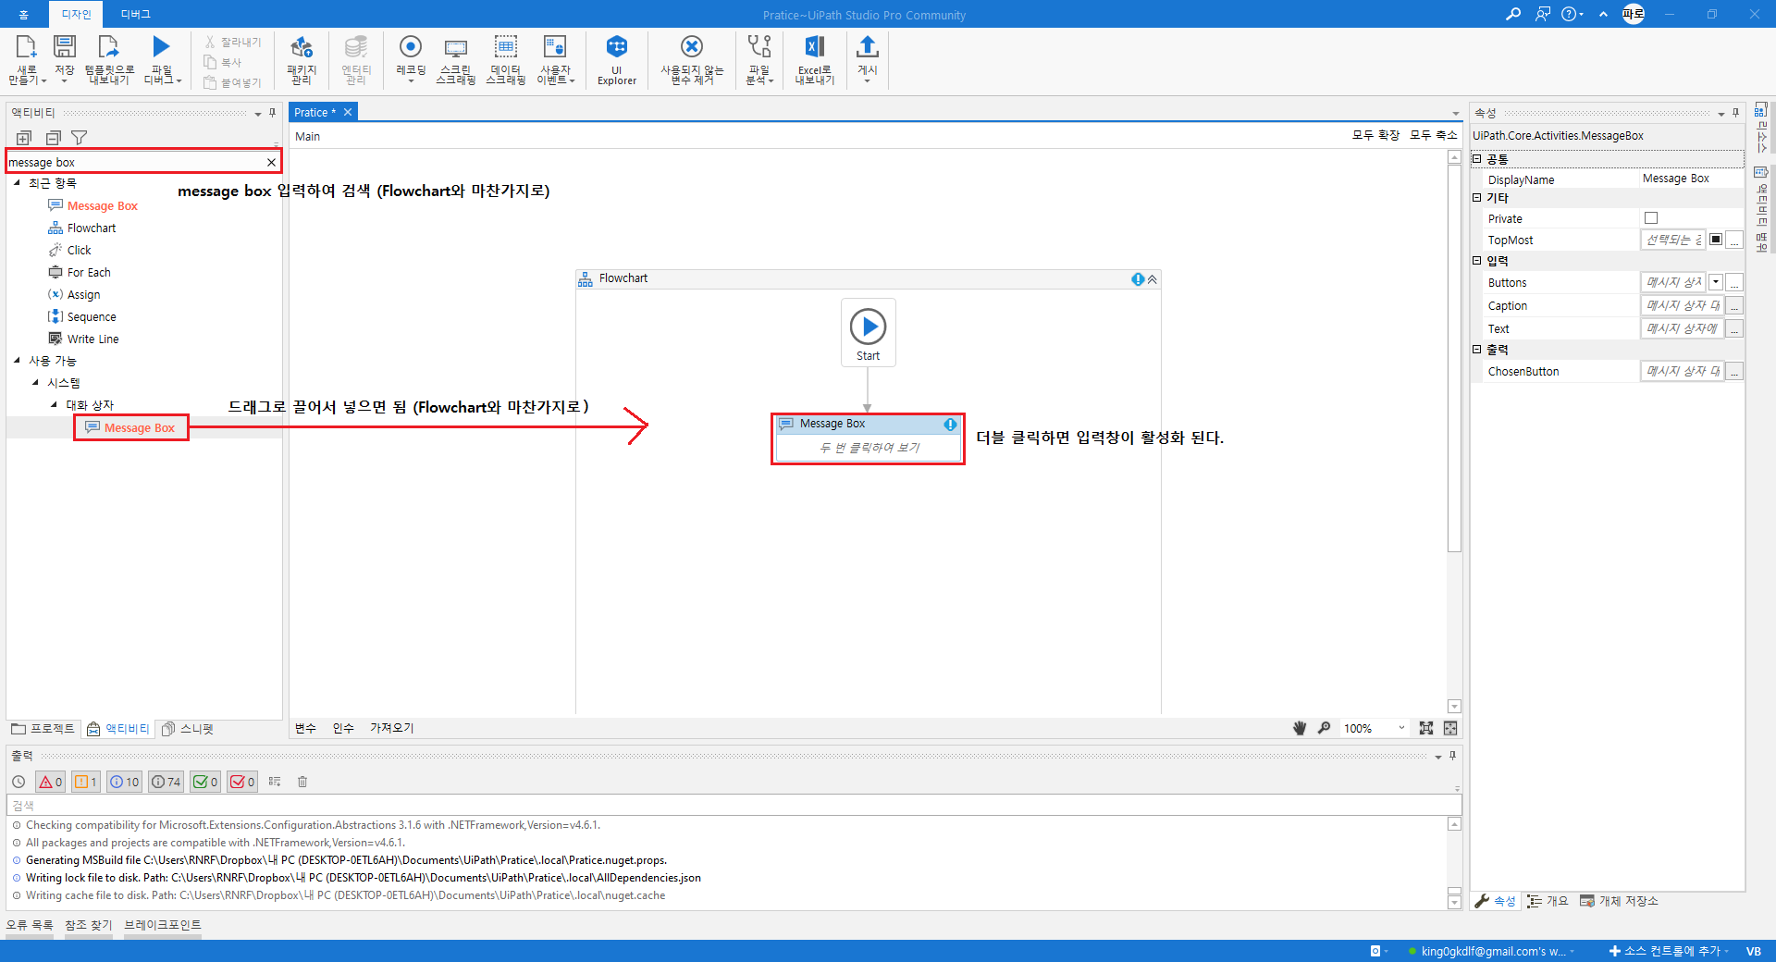
Task: Open the 인수 (Arguments) tab
Action: pyautogui.click(x=343, y=728)
